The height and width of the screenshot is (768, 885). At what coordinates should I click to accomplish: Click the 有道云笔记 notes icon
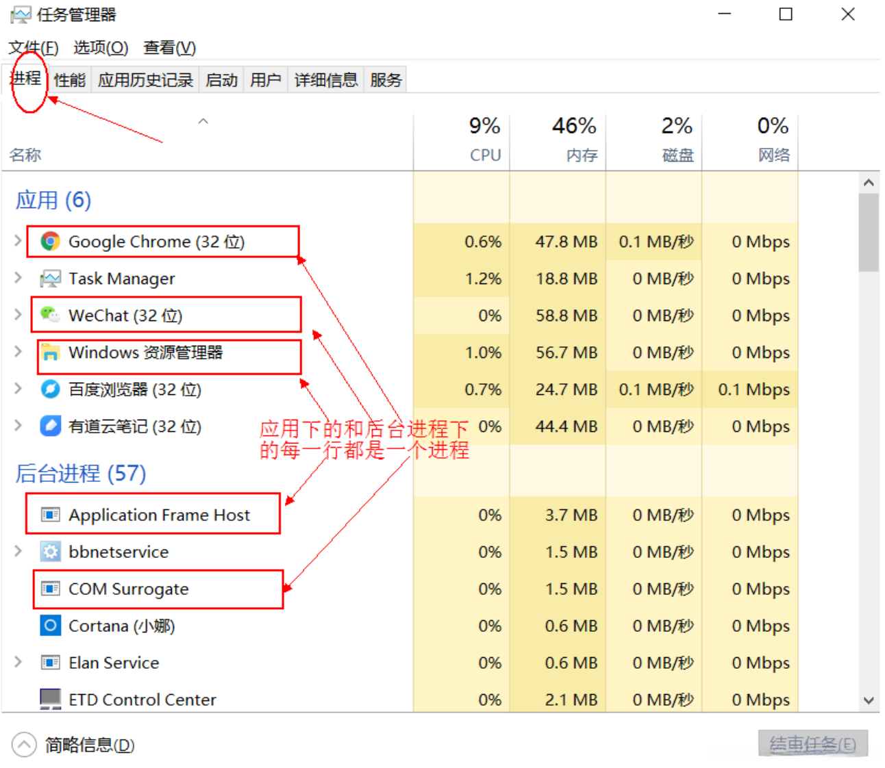pos(49,426)
